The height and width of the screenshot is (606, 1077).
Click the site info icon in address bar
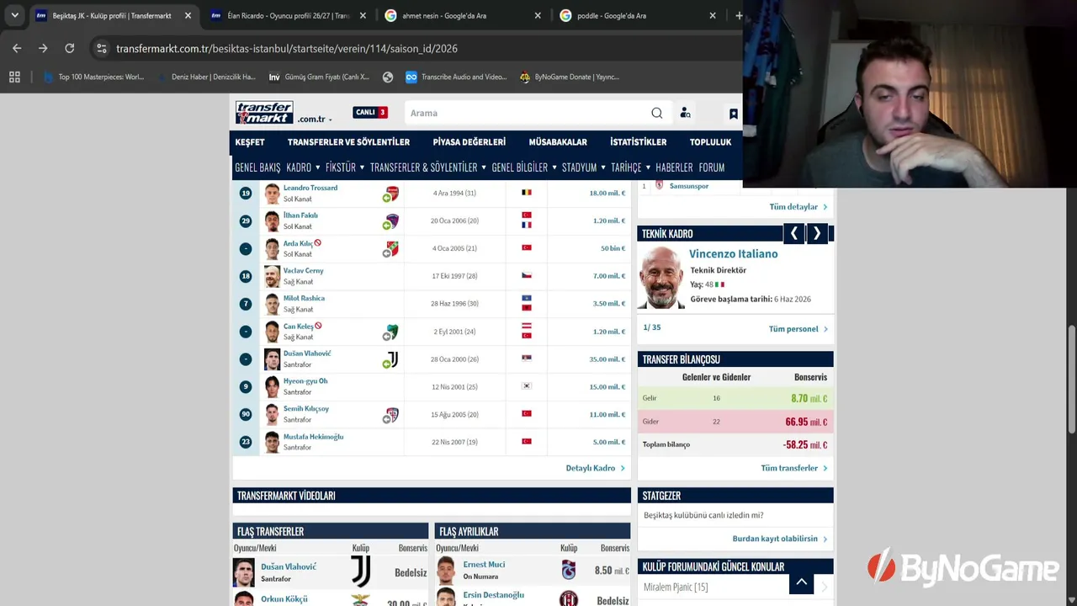101,48
